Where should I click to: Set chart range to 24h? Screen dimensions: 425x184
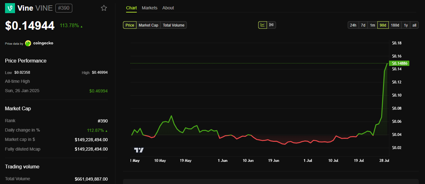click(x=353, y=25)
